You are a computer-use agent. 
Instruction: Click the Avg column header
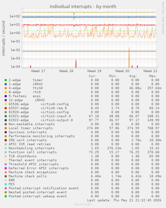(133, 76)
